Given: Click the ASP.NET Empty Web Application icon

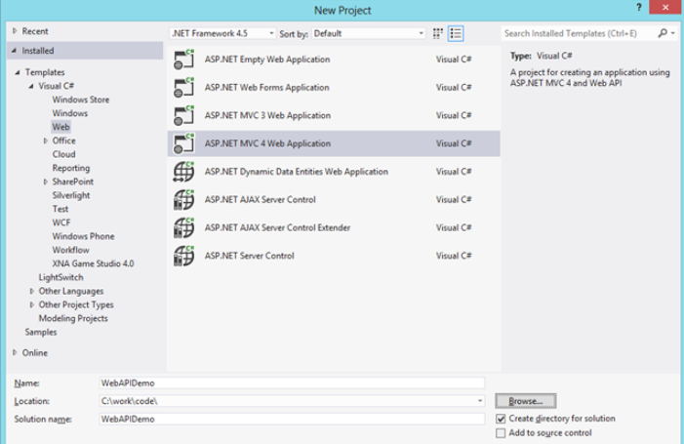Looking at the screenshot, I should click(183, 60).
